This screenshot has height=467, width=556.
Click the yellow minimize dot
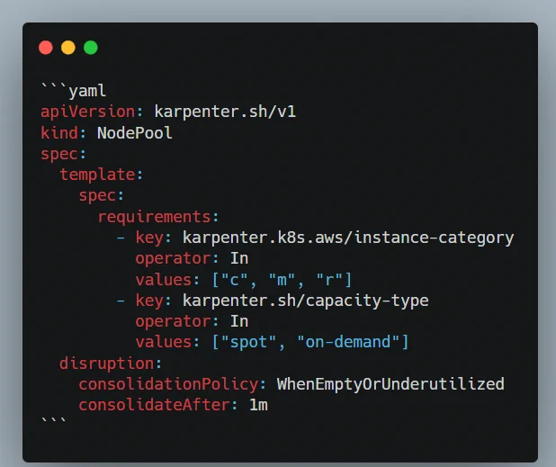tap(68, 48)
